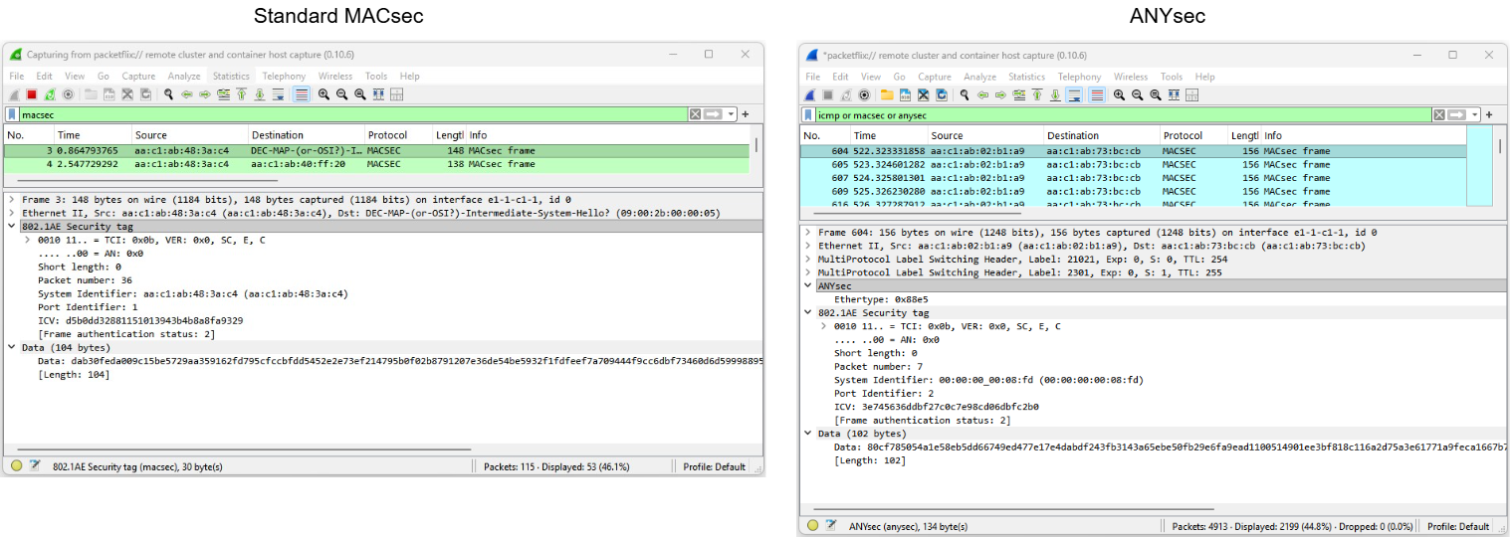Expand the Frame 3 row in Standard MACsec details
Screen dimensions: 1510x537
(x=11, y=199)
